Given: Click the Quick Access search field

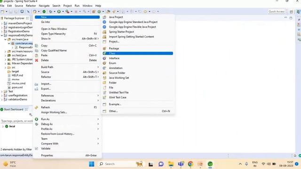Looking at the screenshot, I should pos(276,12).
